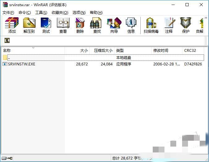Run the 测试 (Test) archive tool
This screenshot has width=209, height=162.
point(46,25)
